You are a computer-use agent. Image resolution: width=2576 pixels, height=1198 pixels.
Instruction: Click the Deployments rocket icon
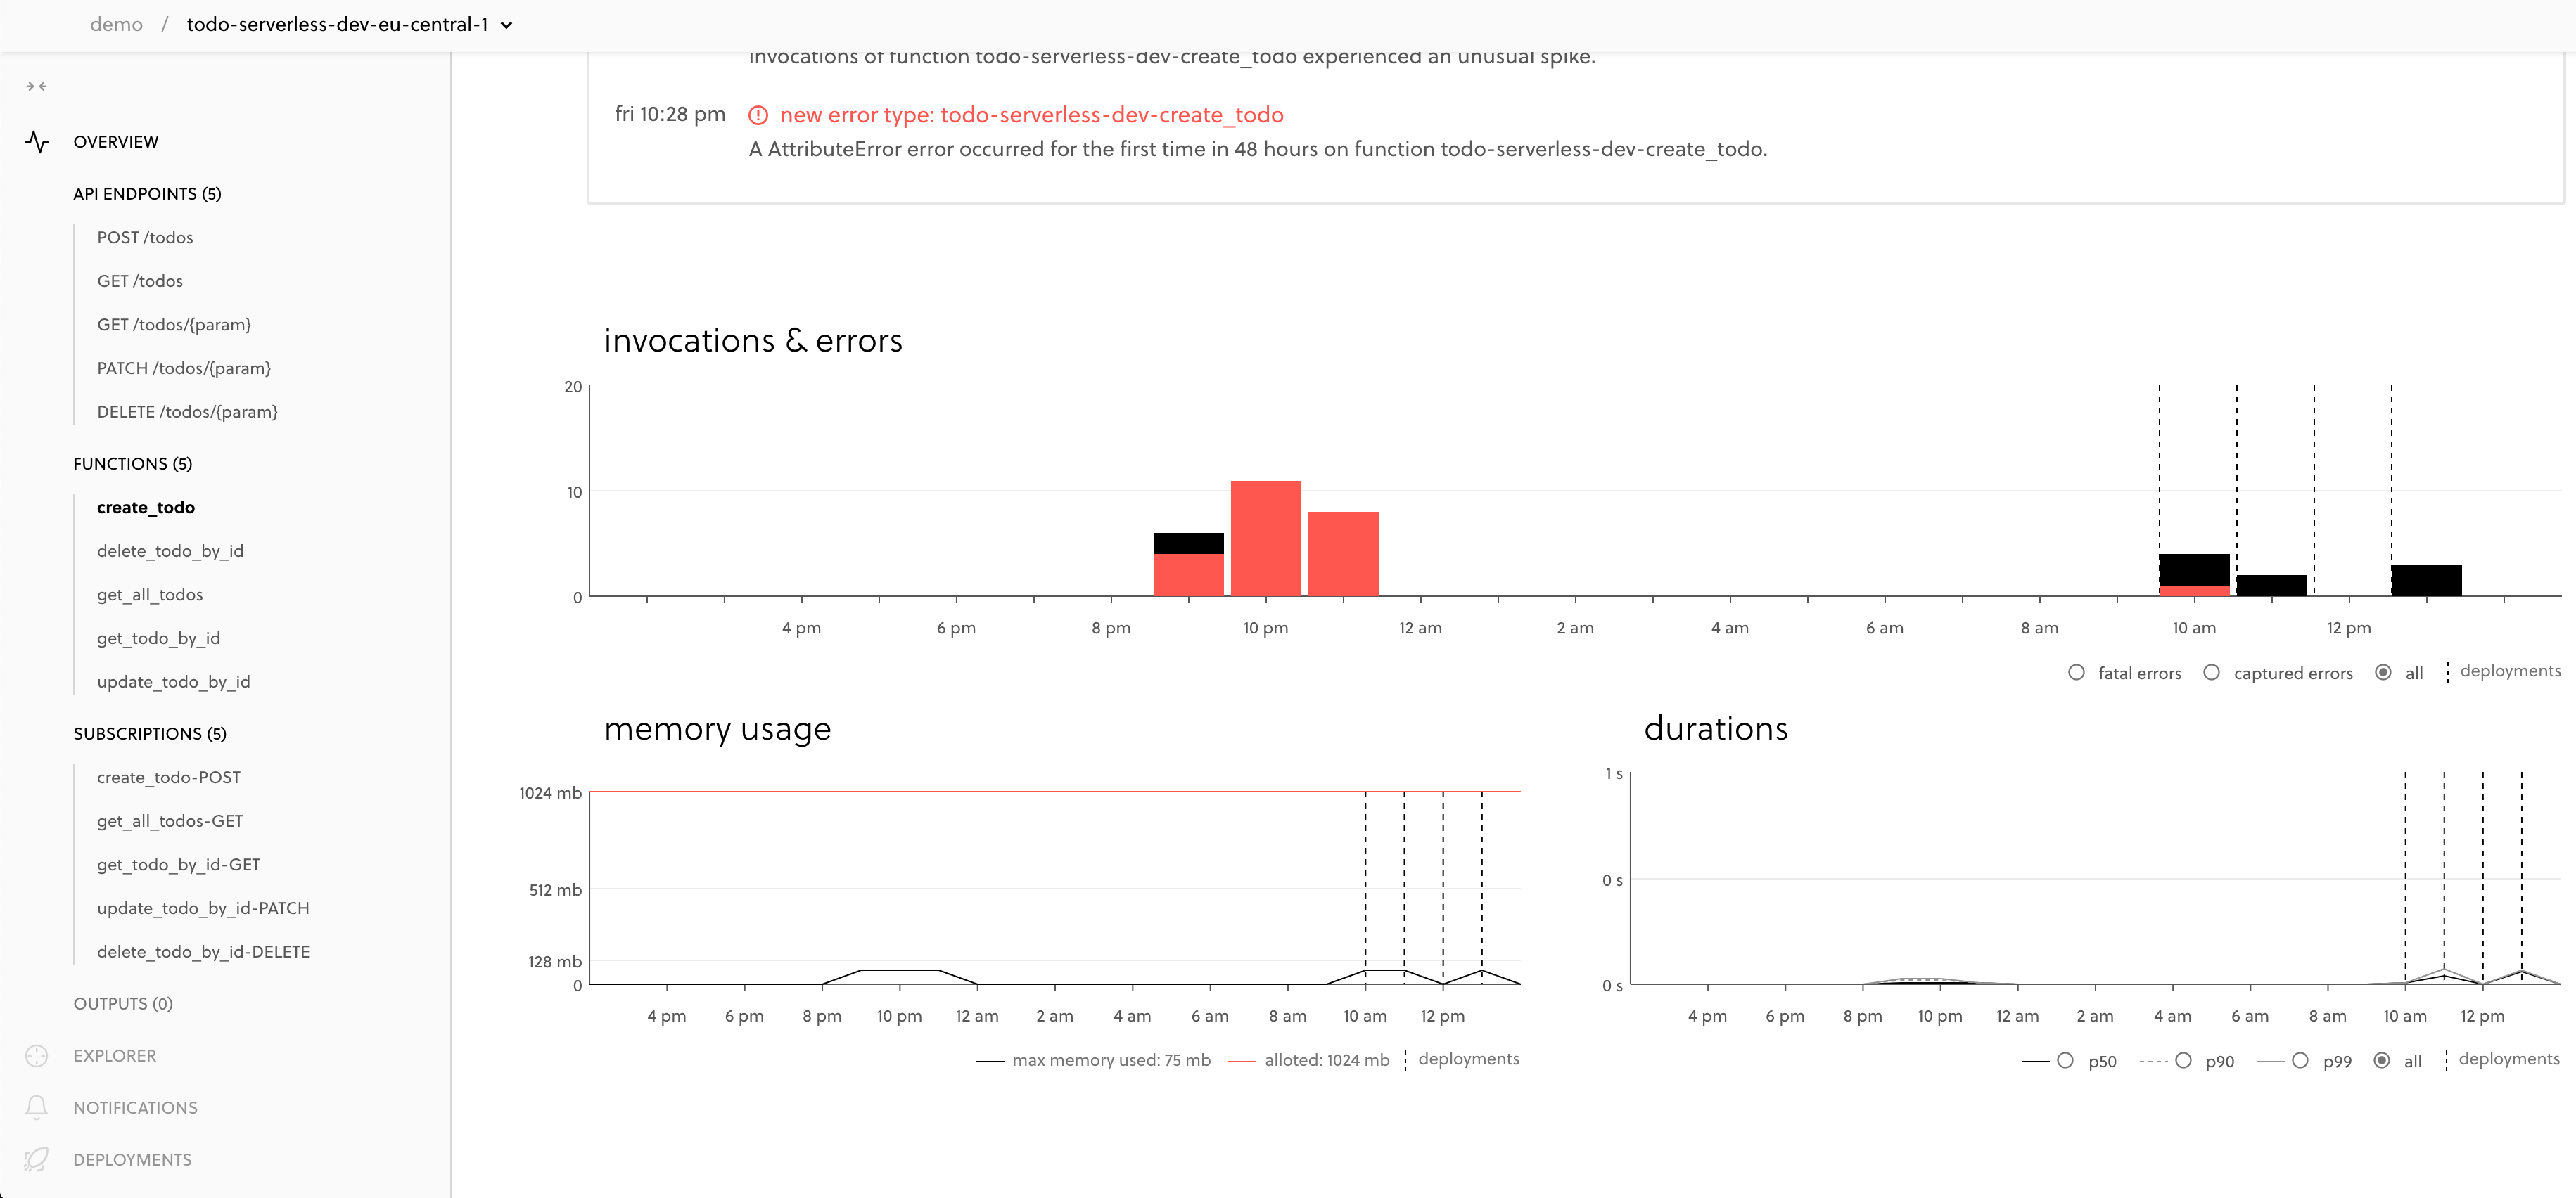[x=37, y=1159]
